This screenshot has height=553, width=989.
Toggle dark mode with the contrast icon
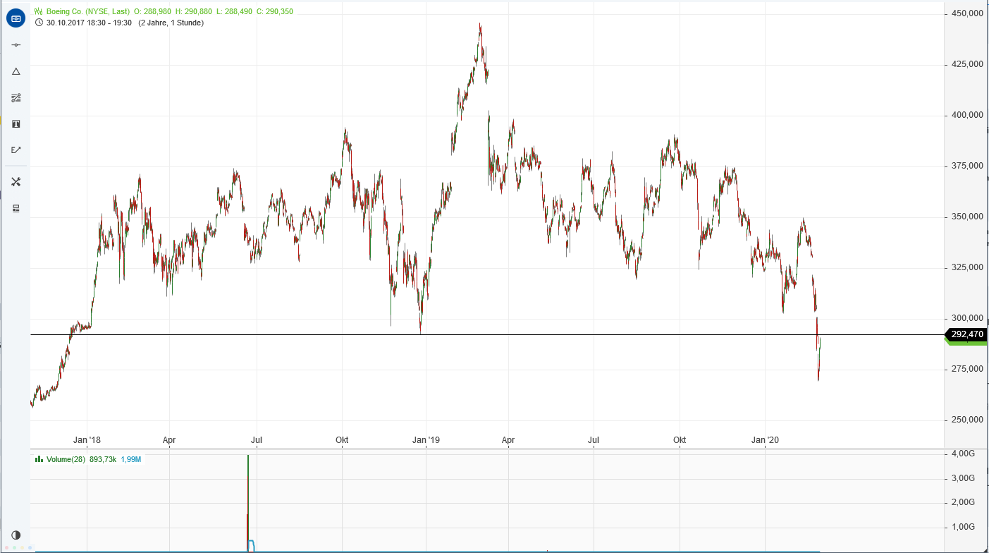(16, 535)
